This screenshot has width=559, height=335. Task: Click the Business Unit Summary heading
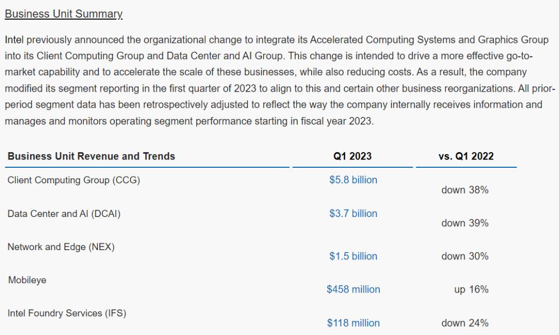pyautogui.click(x=64, y=14)
